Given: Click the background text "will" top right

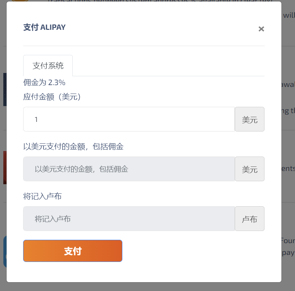Looking at the screenshot, I should click(x=289, y=15).
